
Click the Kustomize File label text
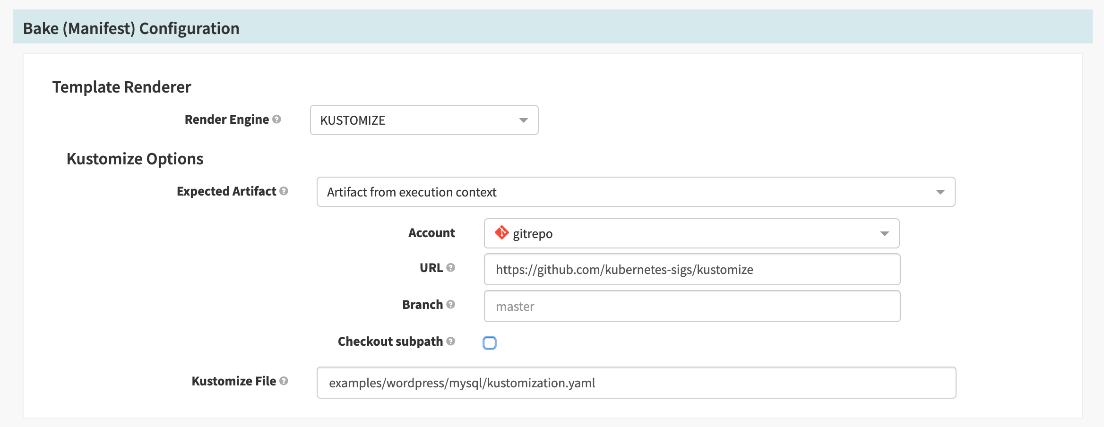click(233, 381)
